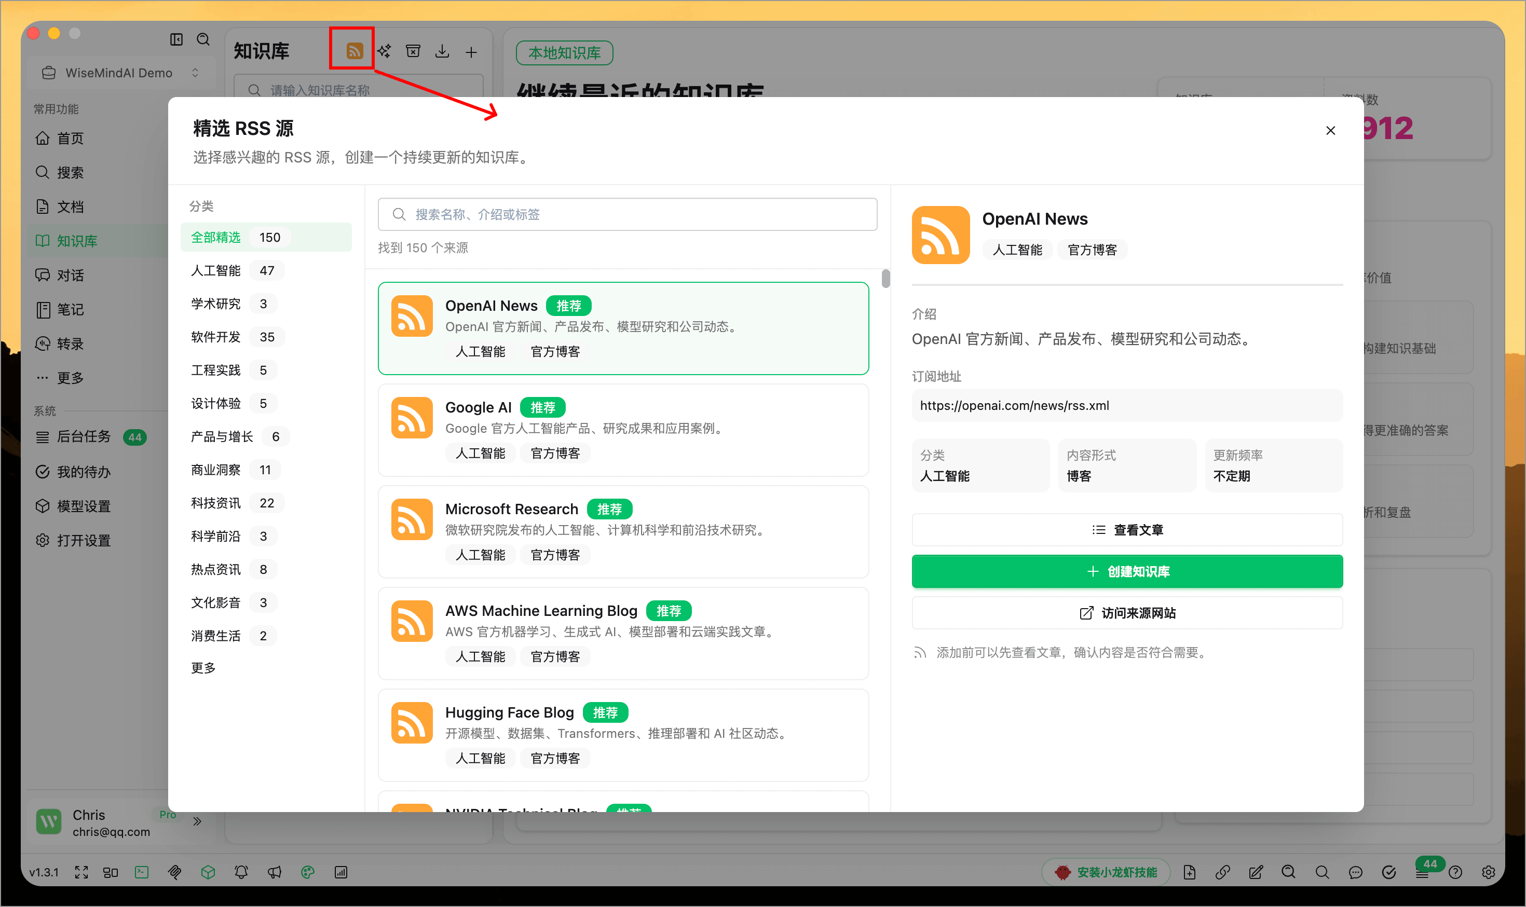Open the archive box icon in knowledge base toolbar

[413, 51]
